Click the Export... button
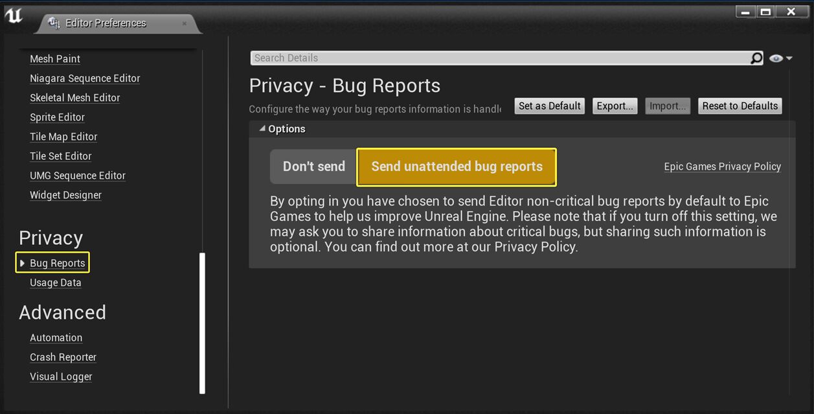The height and width of the screenshot is (414, 814). [x=615, y=106]
